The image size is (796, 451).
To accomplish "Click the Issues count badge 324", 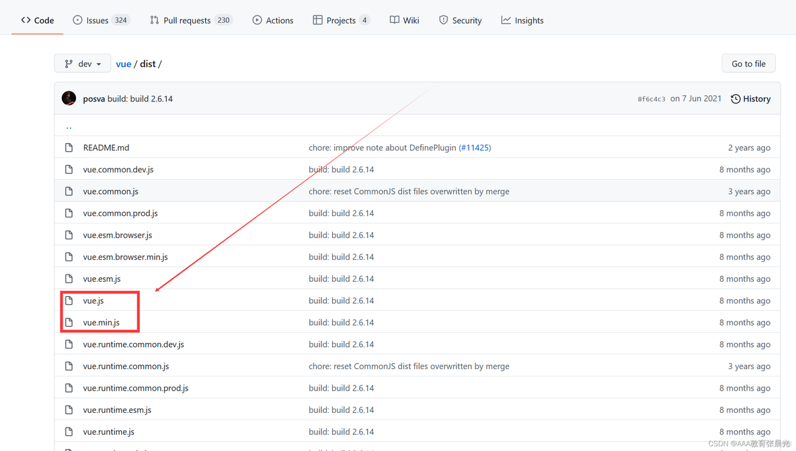I will pyautogui.click(x=121, y=20).
